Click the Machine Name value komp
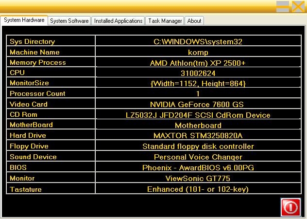 point(198,52)
